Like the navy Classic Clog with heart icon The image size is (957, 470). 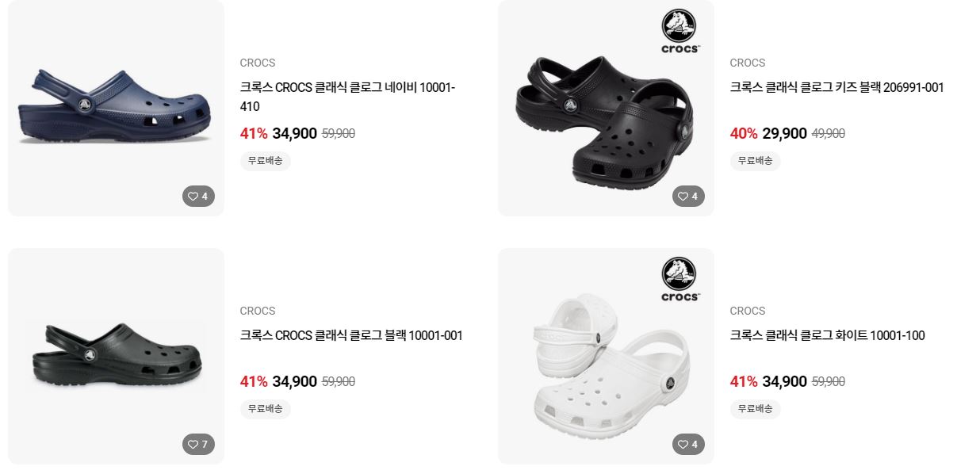click(x=198, y=196)
